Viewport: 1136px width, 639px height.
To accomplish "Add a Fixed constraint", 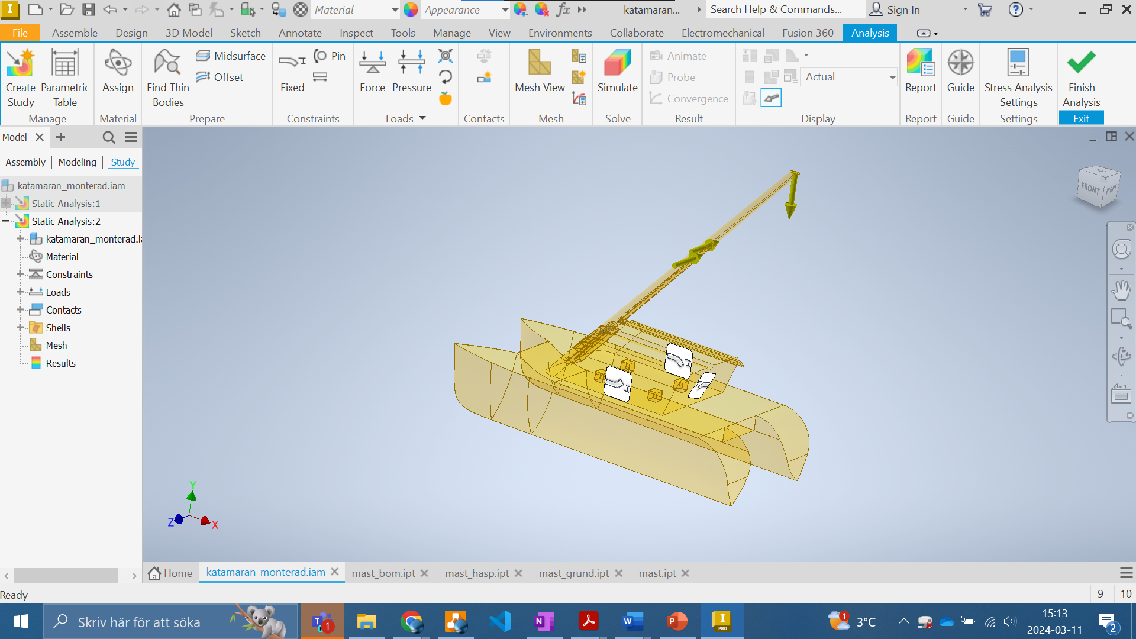I will pyautogui.click(x=292, y=71).
